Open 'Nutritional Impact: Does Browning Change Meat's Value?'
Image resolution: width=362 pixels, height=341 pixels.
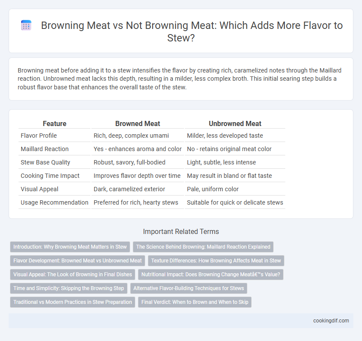[x=211, y=275]
